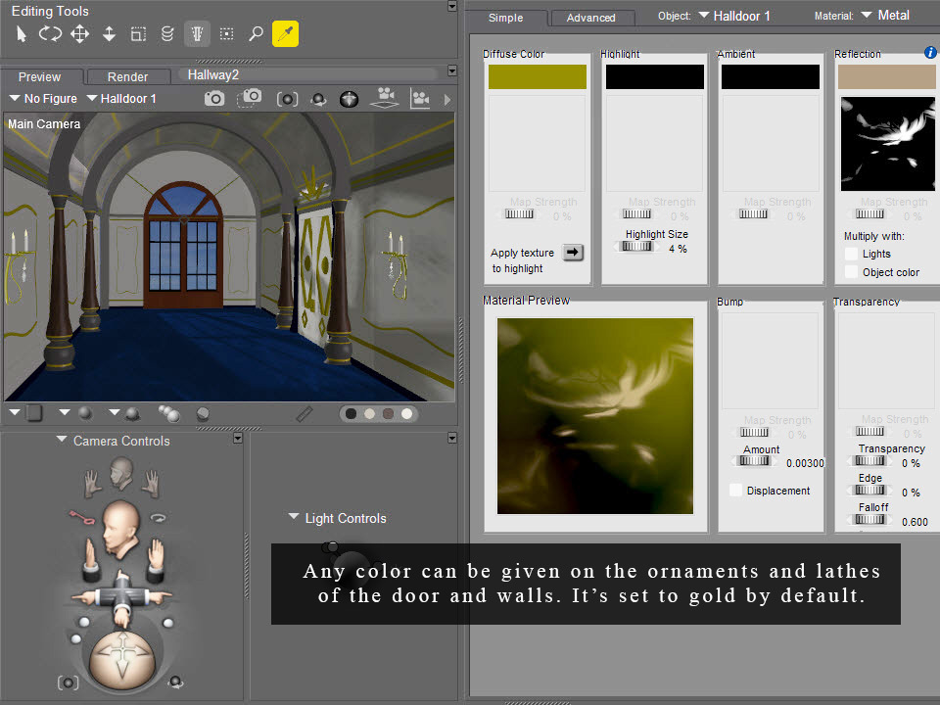Collapse the Light Controls panel
This screenshot has height=705, width=940.
[x=293, y=517]
